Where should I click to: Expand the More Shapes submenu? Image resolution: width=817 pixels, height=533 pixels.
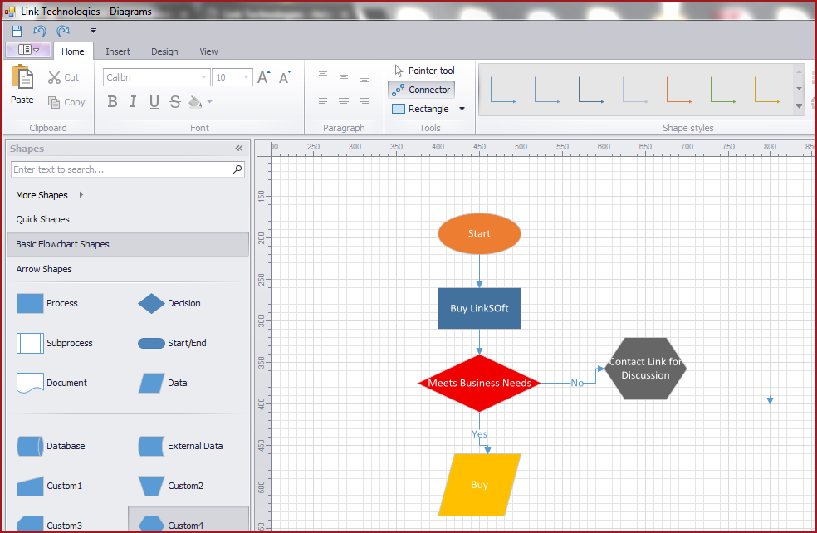pyautogui.click(x=50, y=195)
